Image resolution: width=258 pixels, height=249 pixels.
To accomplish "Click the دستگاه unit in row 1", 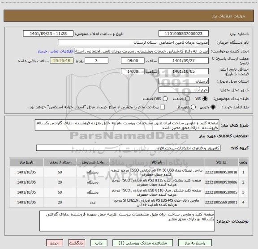I will [x=93, y=172].
